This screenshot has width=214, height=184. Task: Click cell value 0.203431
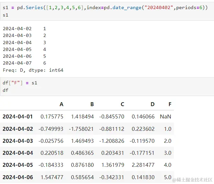(x=113, y=153)
